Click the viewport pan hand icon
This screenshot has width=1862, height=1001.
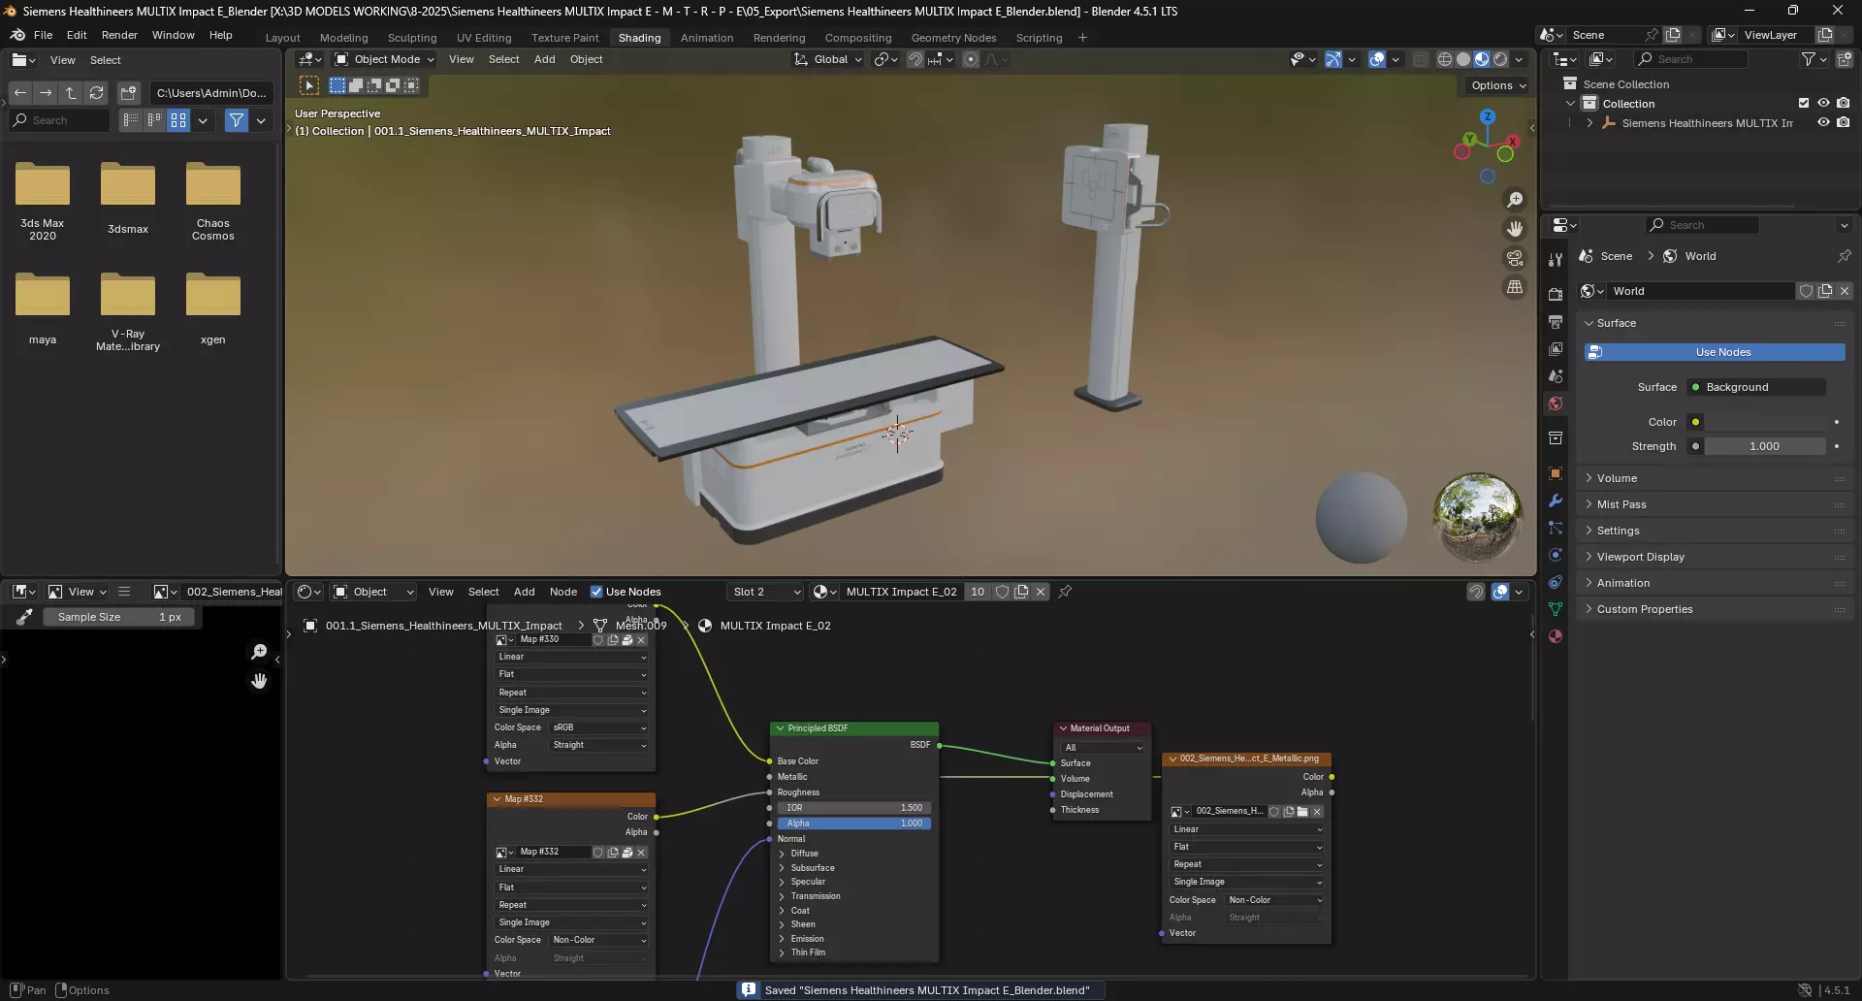(x=1515, y=229)
